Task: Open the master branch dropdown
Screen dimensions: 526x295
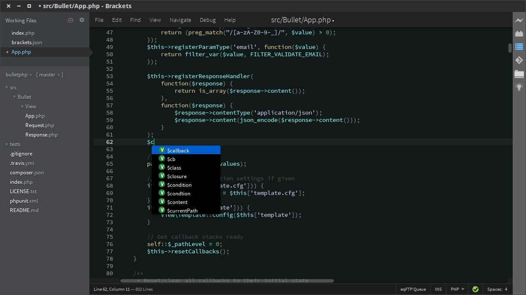Action: (x=50, y=75)
